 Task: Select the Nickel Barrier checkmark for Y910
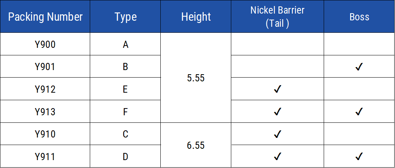pyautogui.click(x=277, y=134)
